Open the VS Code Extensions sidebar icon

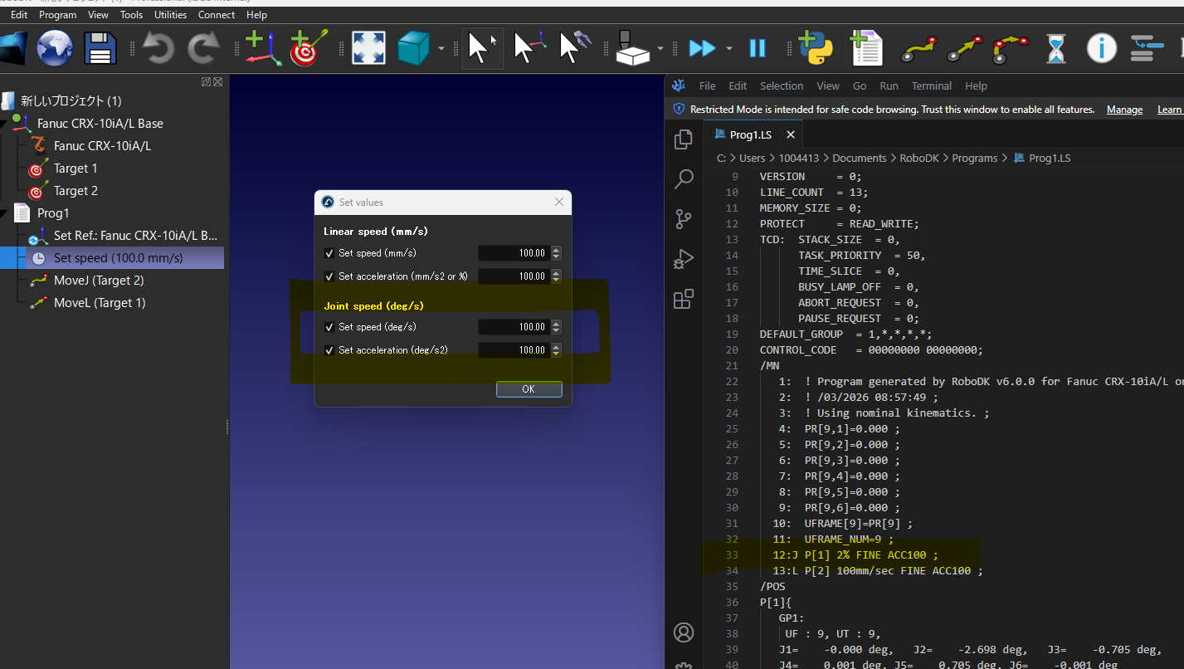point(684,299)
